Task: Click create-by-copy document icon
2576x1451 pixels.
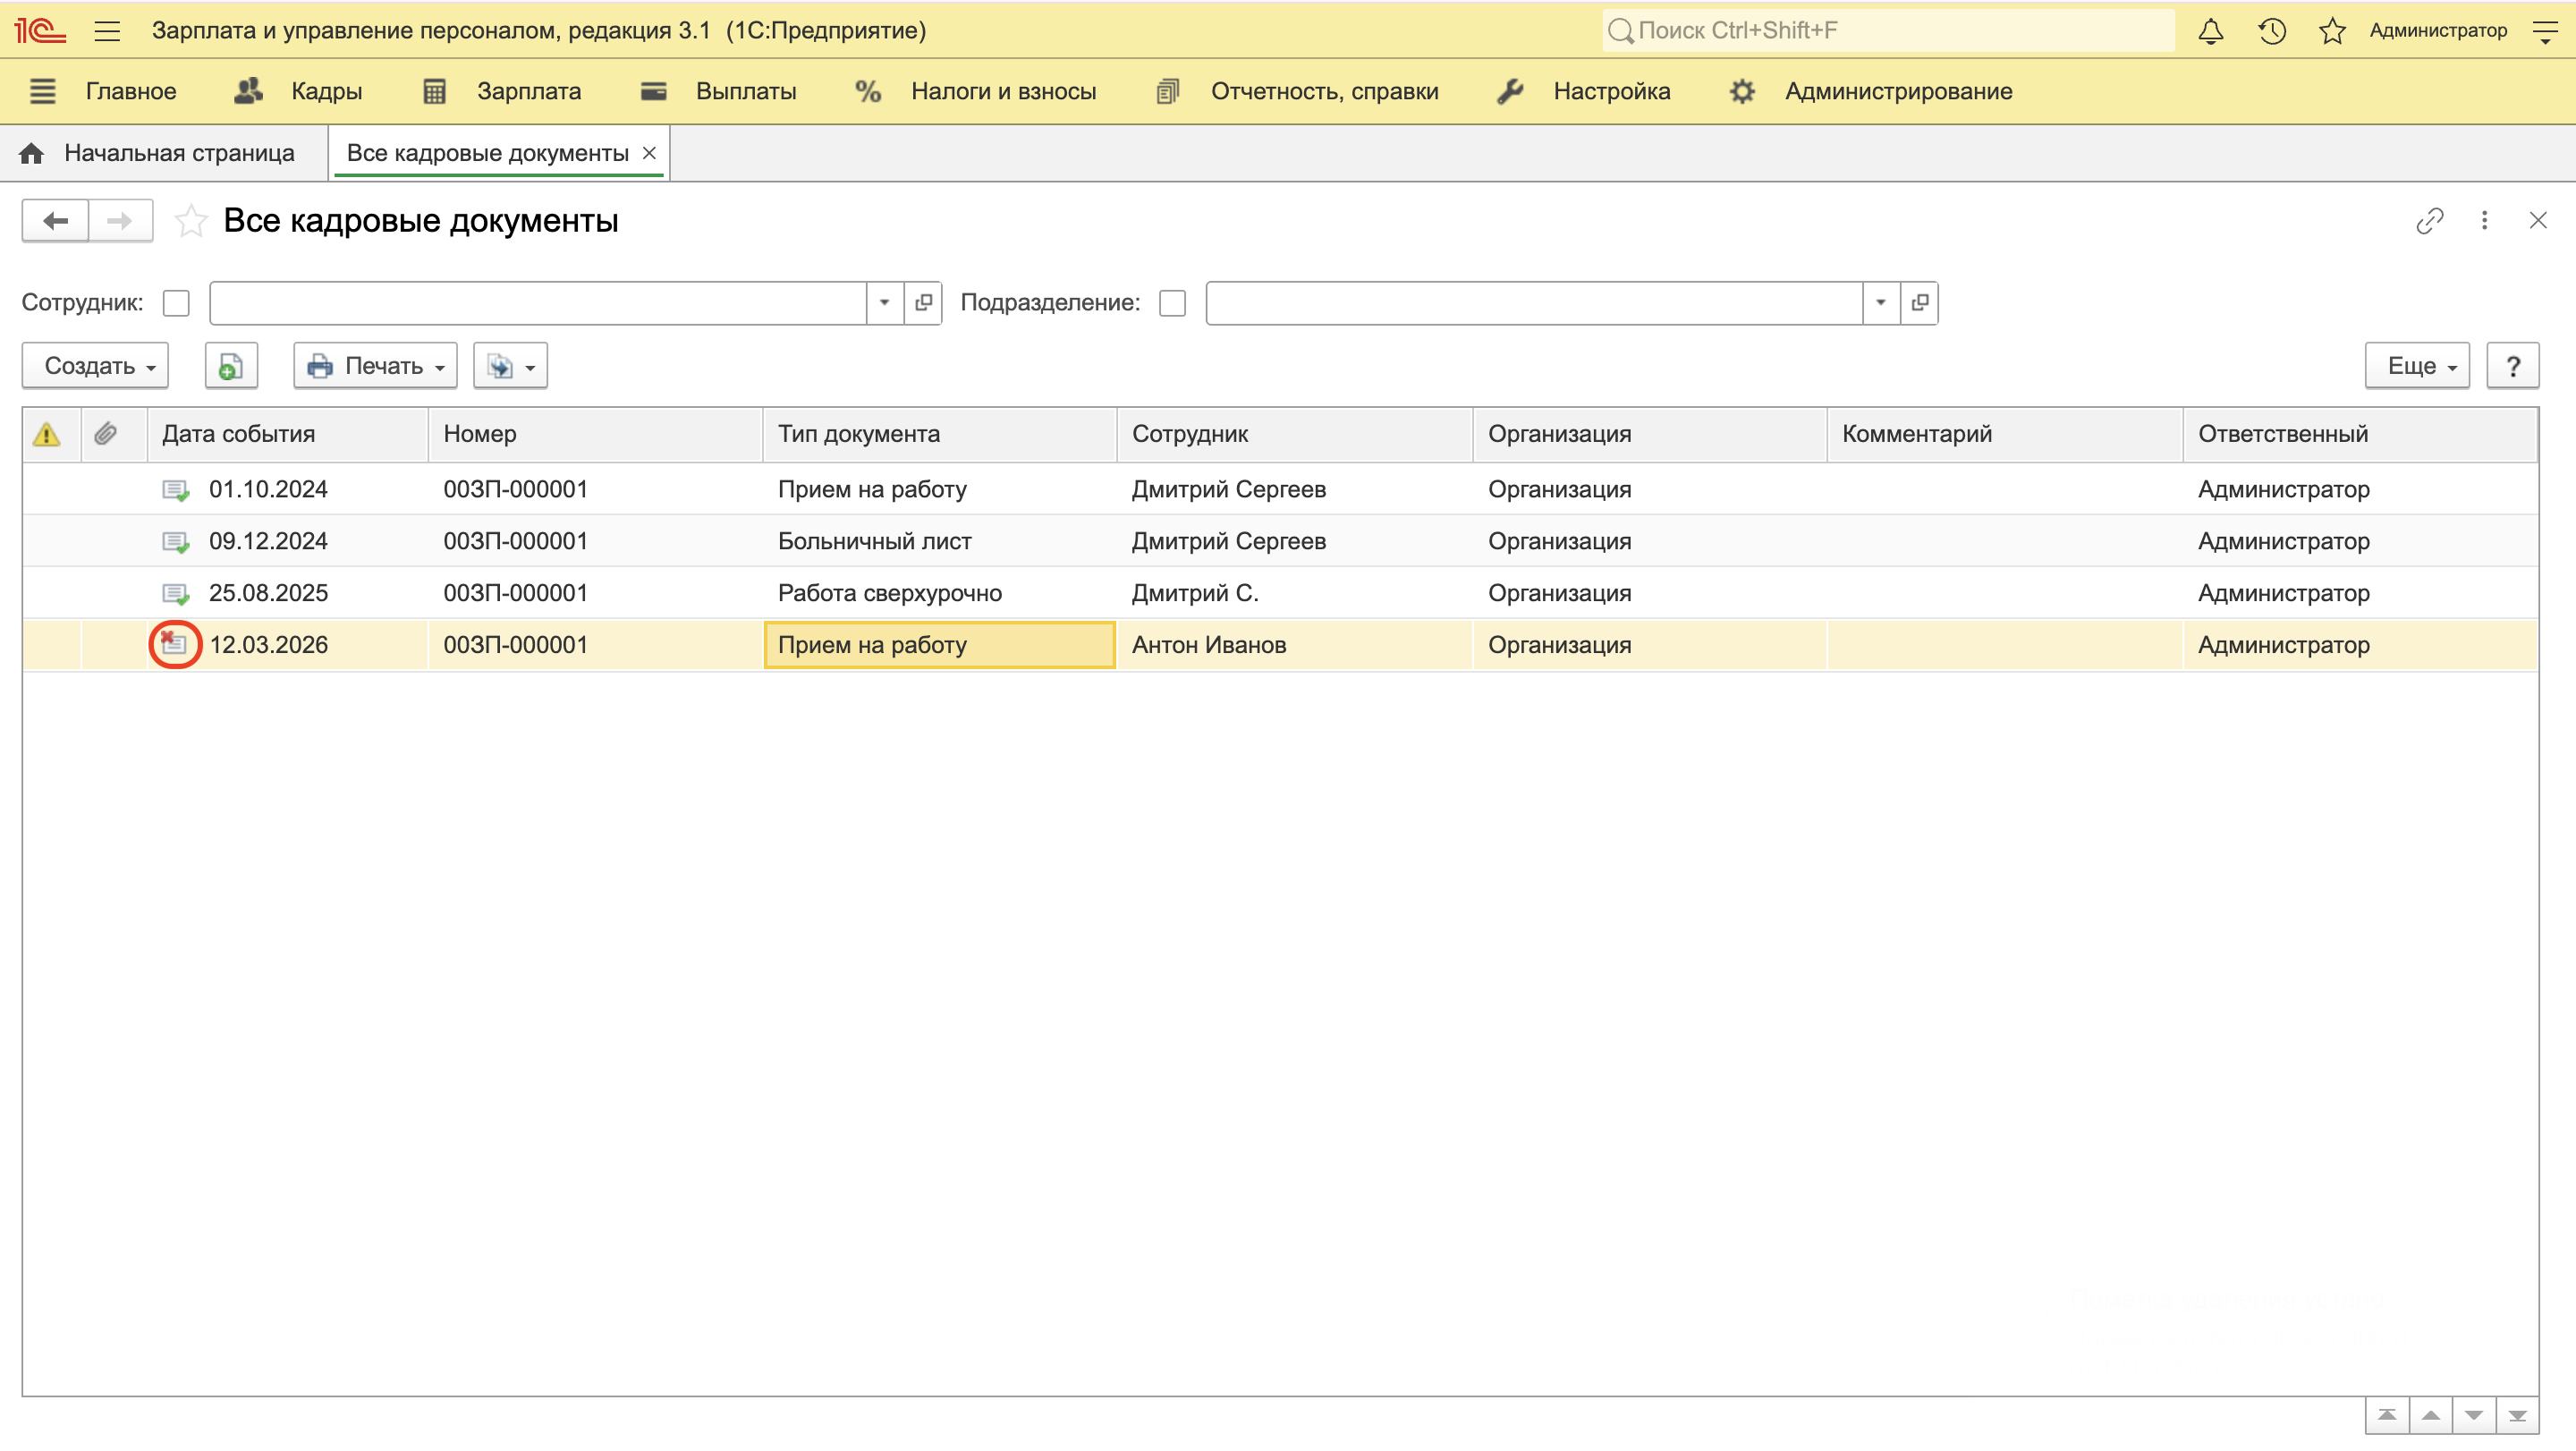Action: (231, 366)
